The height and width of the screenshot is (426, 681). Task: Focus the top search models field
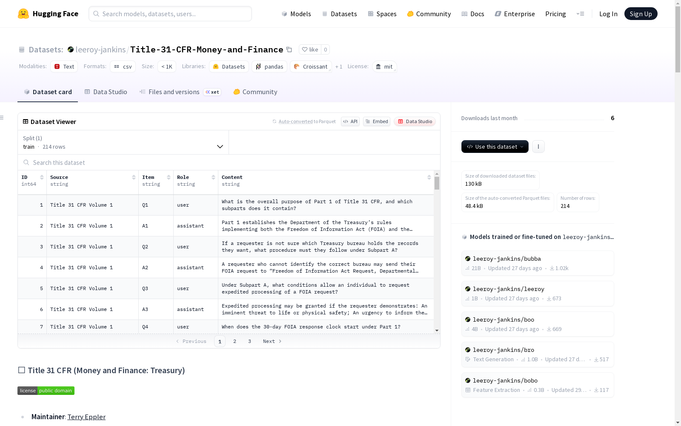coord(170,14)
